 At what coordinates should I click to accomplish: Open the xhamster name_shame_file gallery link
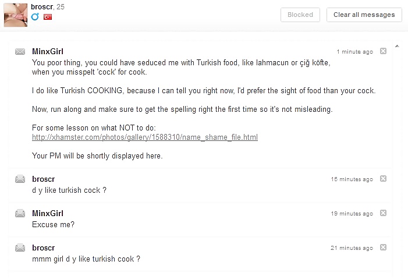[145, 137]
